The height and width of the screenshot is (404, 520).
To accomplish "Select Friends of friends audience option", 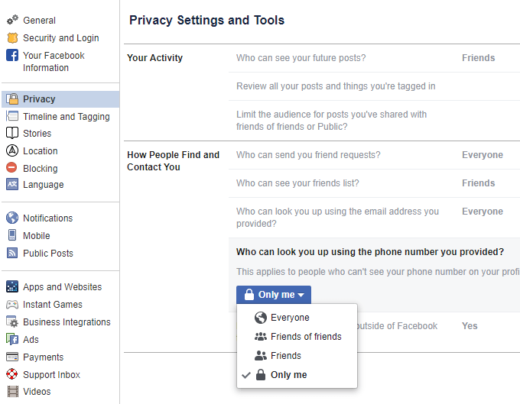I will 305,336.
